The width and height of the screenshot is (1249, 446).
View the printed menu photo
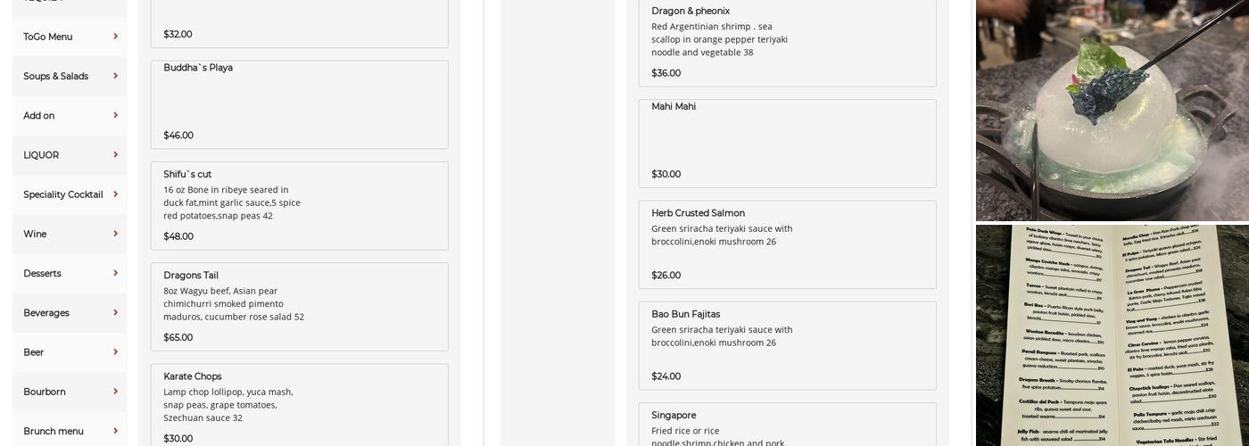pos(1112,335)
